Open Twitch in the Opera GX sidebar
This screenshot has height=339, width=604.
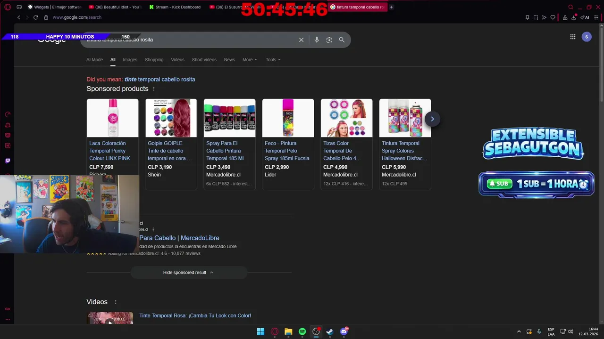8,161
